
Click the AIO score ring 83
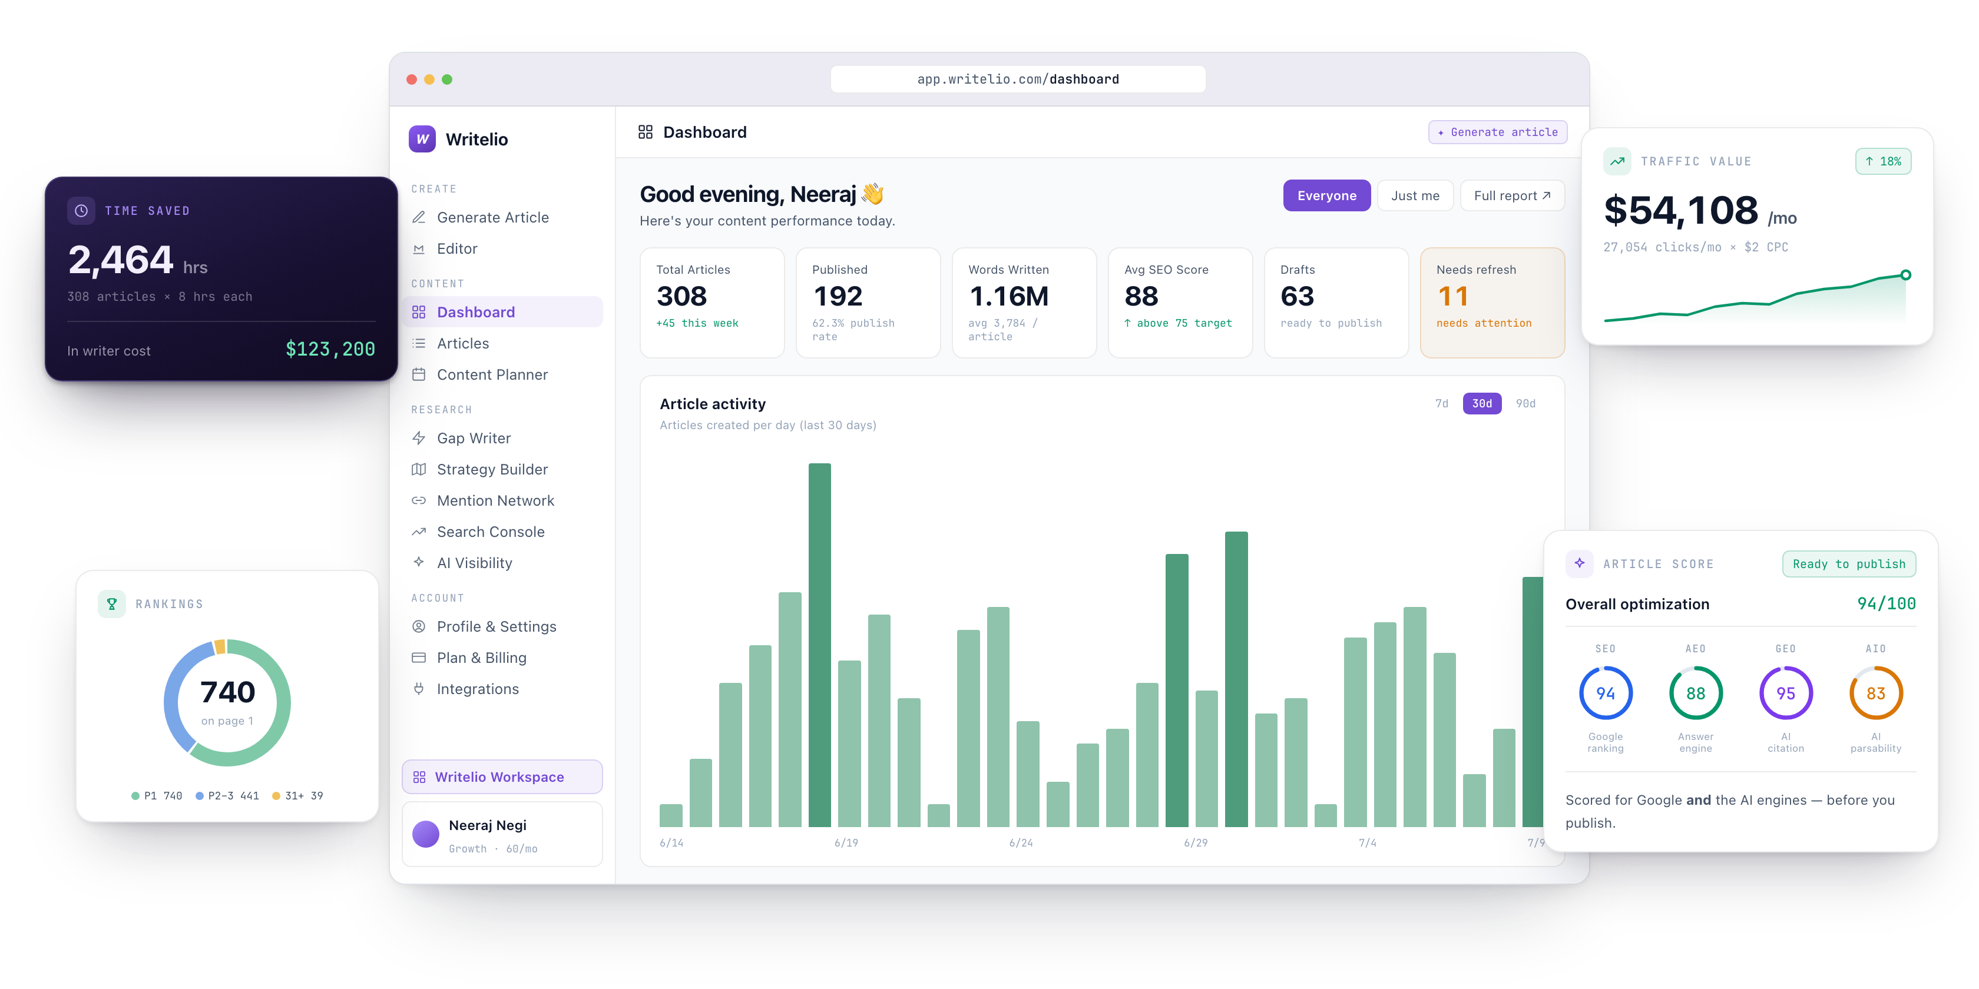click(x=1876, y=693)
